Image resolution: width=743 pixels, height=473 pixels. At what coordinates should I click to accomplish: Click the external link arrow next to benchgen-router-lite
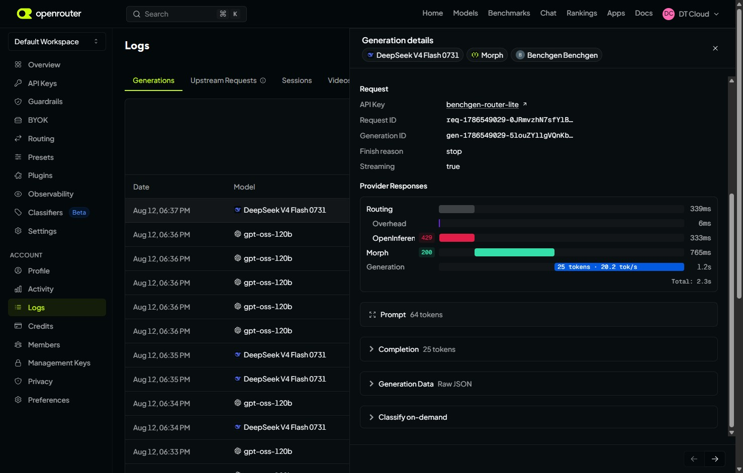click(525, 104)
